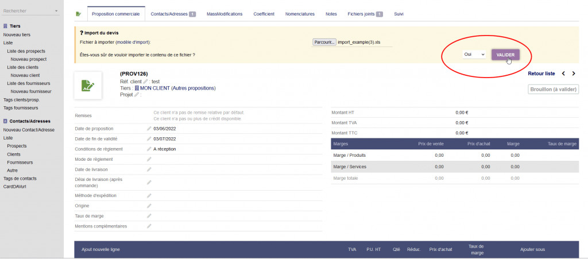
Task: Open the Suivi tab
Action: tap(399, 14)
